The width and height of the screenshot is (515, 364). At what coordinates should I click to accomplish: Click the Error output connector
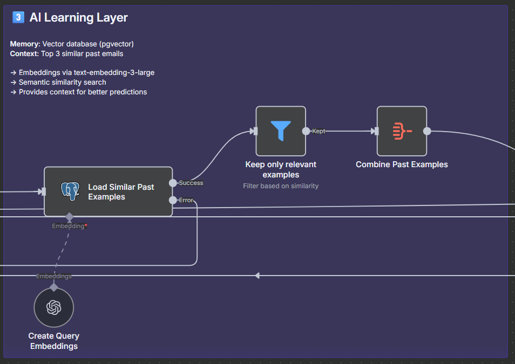coord(173,200)
